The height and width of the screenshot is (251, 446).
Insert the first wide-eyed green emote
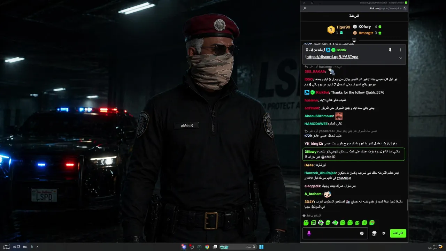point(306,222)
